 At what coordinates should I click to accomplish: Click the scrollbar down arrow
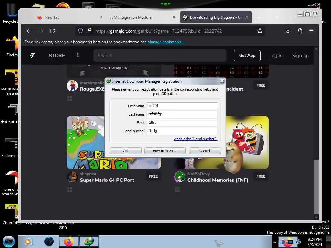point(316,217)
